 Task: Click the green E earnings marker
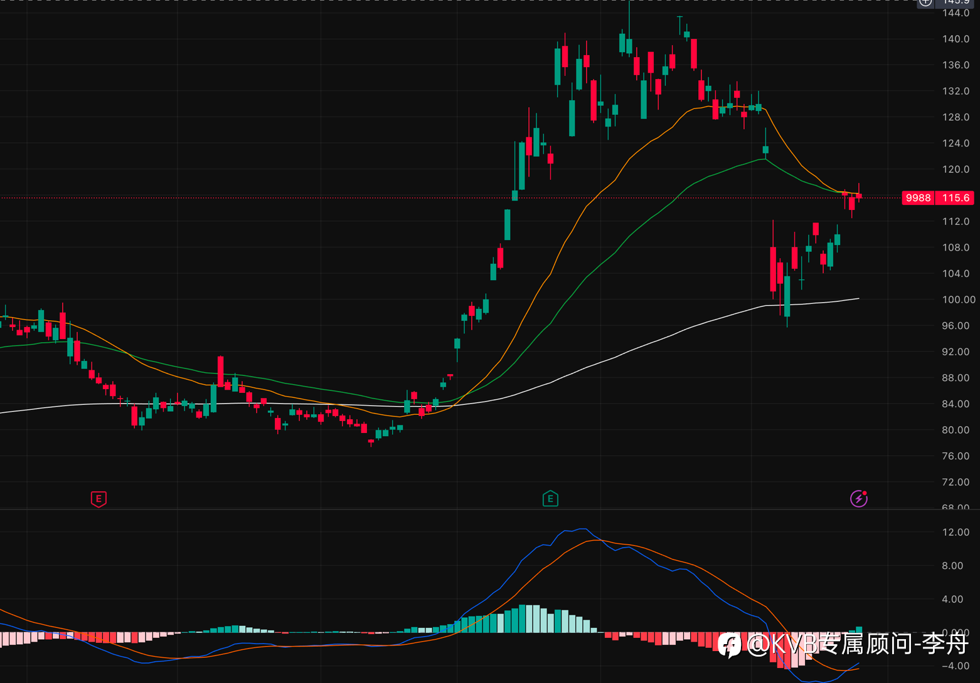tap(550, 499)
